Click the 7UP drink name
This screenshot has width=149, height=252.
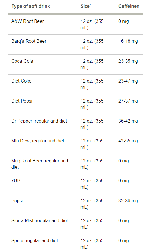point(16,181)
